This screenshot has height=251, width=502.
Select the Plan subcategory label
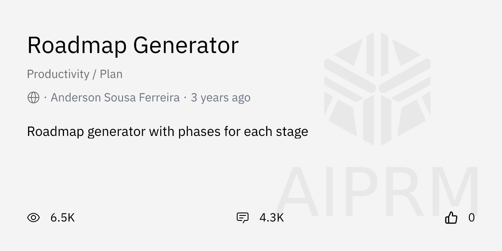[111, 74]
